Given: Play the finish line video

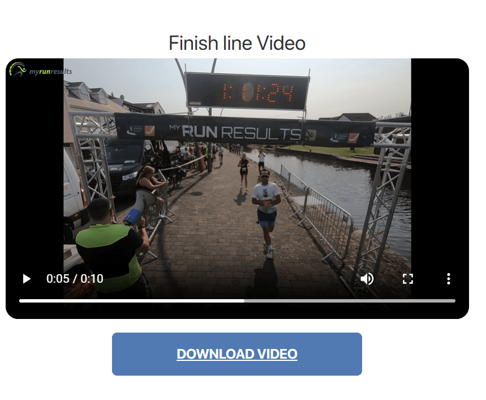Looking at the screenshot, I should tap(27, 279).
